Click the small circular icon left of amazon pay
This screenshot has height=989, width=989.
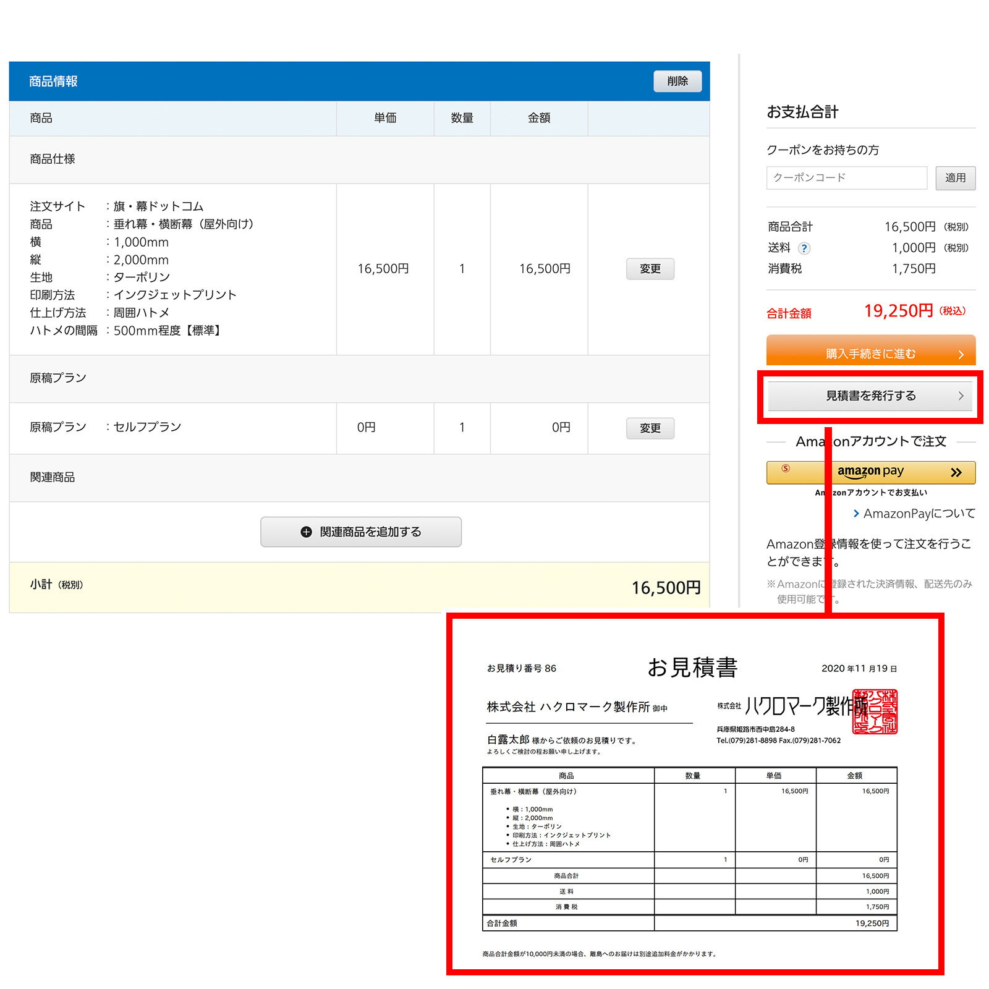tap(786, 469)
